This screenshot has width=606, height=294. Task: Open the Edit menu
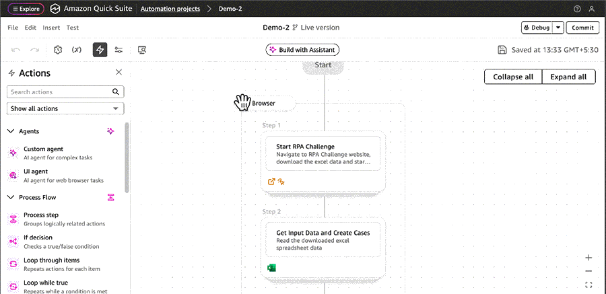coord(30,28)
